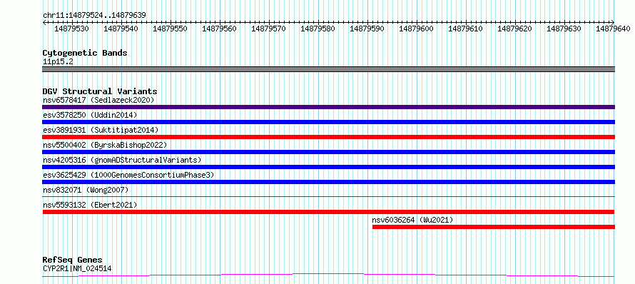Click the red esv3891931 variant bar
This screenshot has width=635, height=284.
(328, 137)
